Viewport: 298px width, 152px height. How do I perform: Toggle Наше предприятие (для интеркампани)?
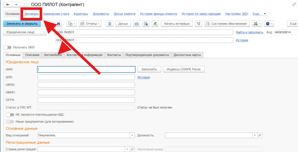click(10, 122)
